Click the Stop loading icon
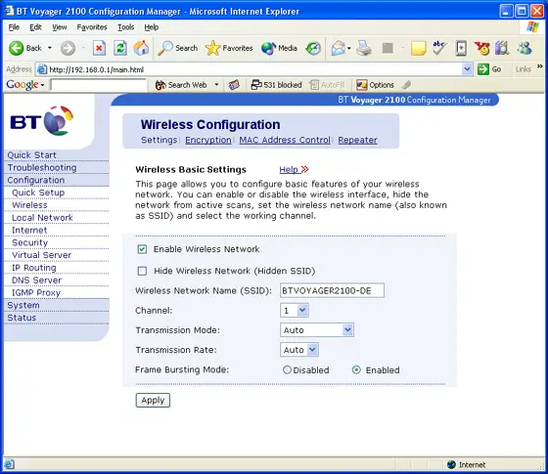This screenshot has height=474, width=548. point(99,48)
